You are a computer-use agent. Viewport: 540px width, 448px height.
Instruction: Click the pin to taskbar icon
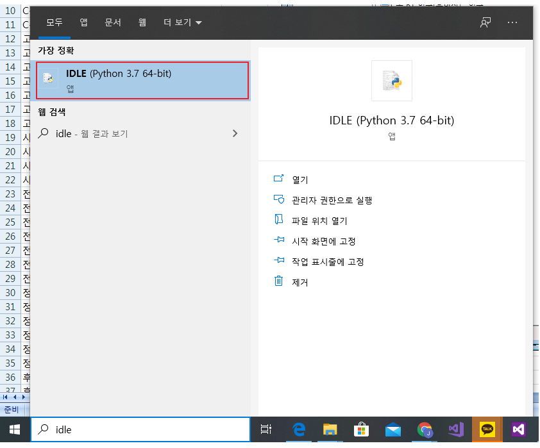(x=279, y=260)
